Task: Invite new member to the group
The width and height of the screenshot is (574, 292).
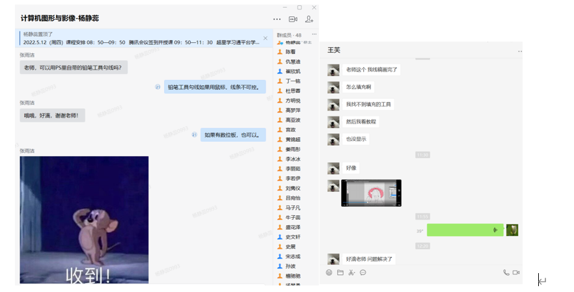Action: (x=309, y=20)
